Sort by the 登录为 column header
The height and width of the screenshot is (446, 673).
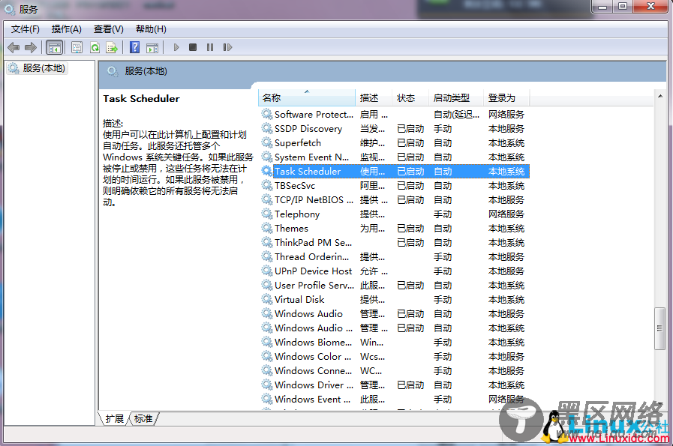coord(506,97)
